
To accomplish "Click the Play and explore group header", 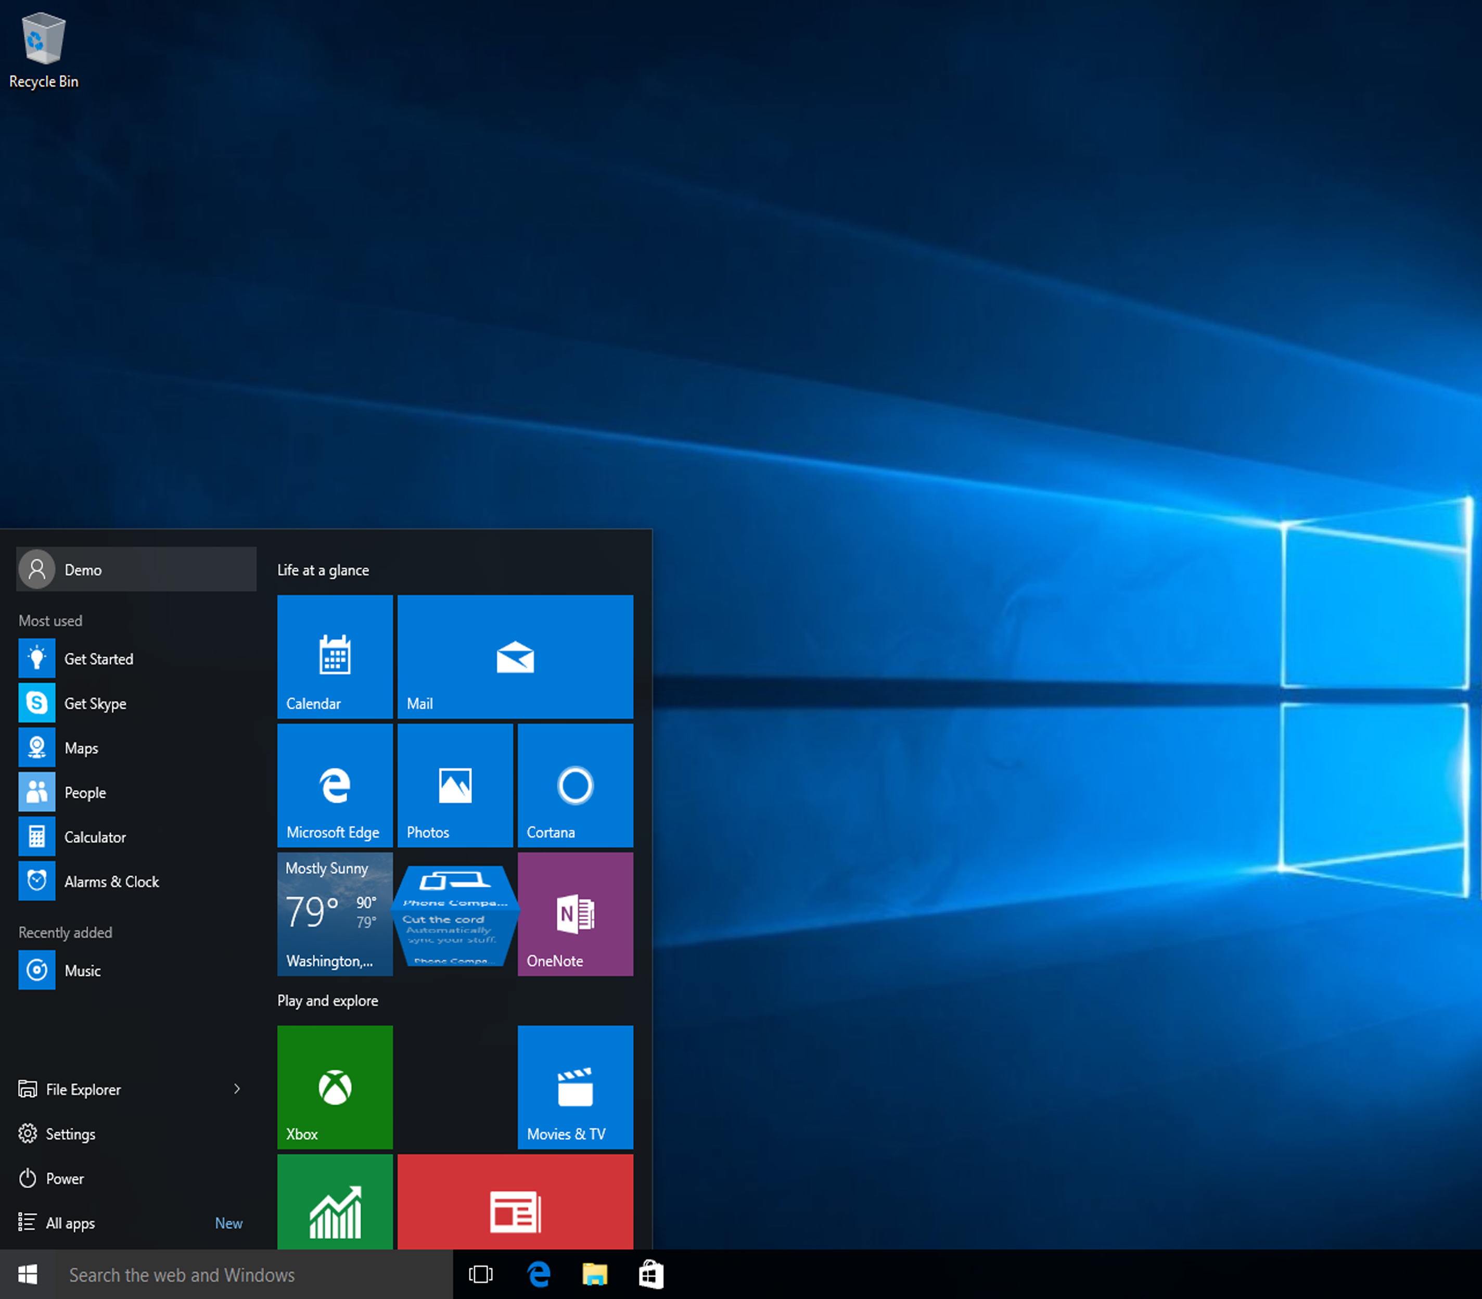I will [x=327, y=1000].
